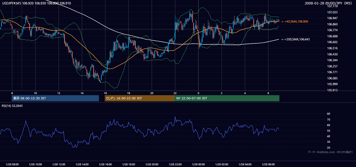Click RSI axis level 50
356x167 pixels.
329,131
